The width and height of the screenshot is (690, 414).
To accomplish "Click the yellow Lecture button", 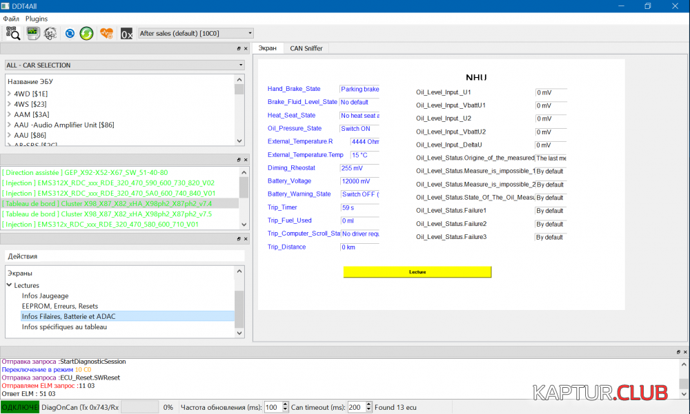I will click(417, 272).
